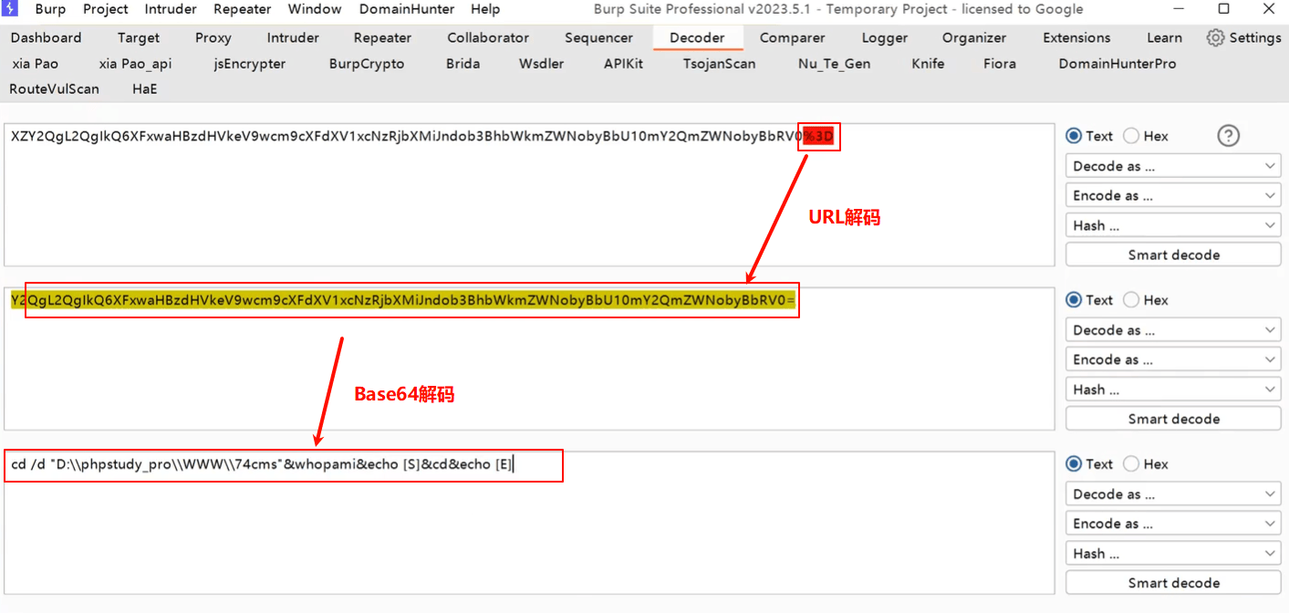Switch to the Comparer tab
Screen dimensions: 1289x613
[x=792, y=38]
